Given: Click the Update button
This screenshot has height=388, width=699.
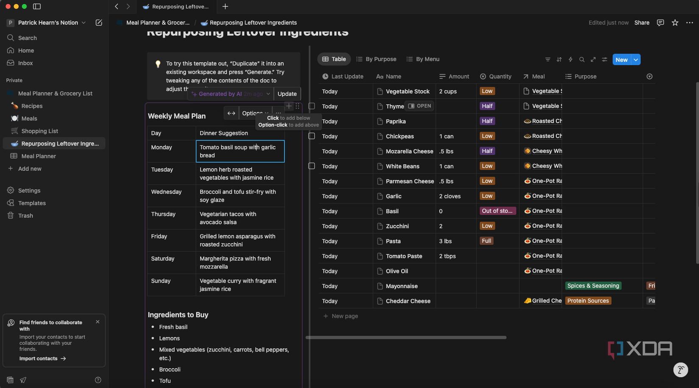Looking at the screenshot, I should 287,94.
